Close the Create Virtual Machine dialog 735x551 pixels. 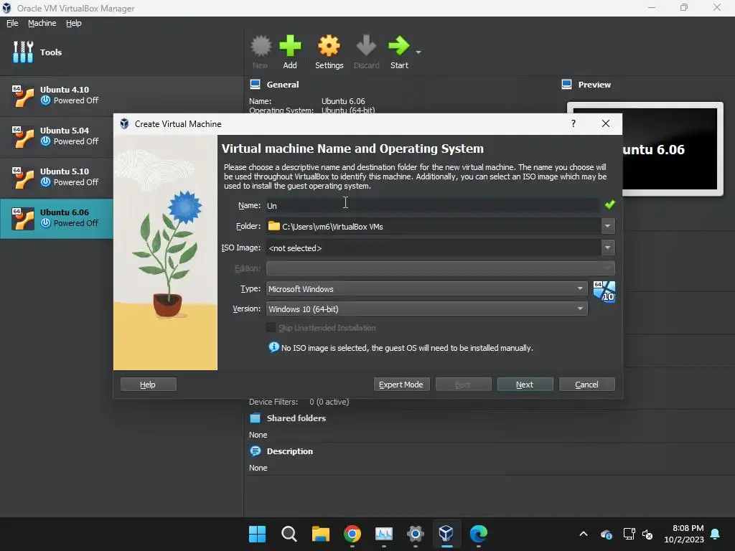click(606, 123)
